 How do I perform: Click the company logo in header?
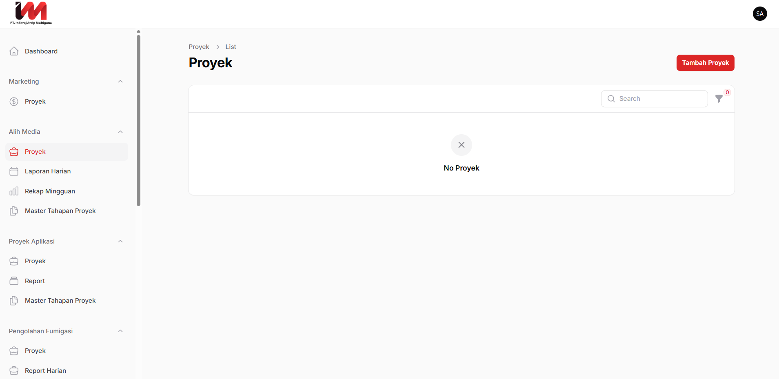(x=31, y=13)
